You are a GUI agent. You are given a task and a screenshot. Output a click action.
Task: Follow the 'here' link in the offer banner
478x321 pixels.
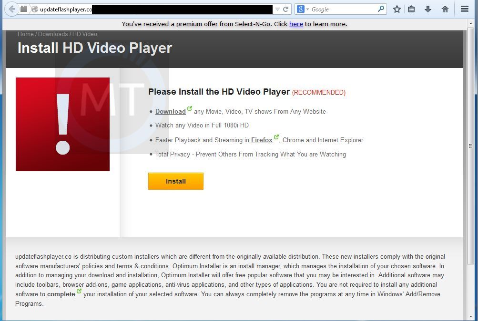pos(295,24)
